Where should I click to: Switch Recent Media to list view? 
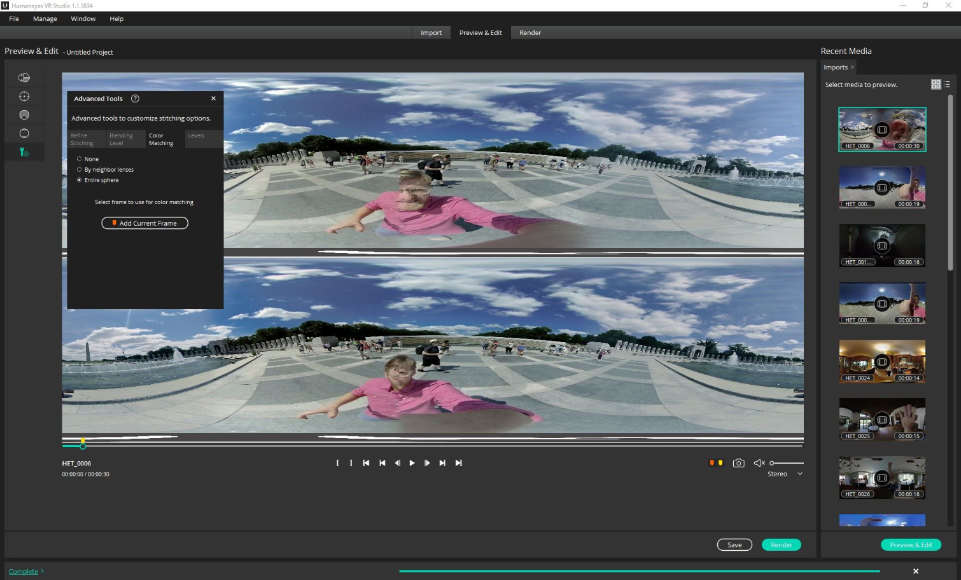947,85
